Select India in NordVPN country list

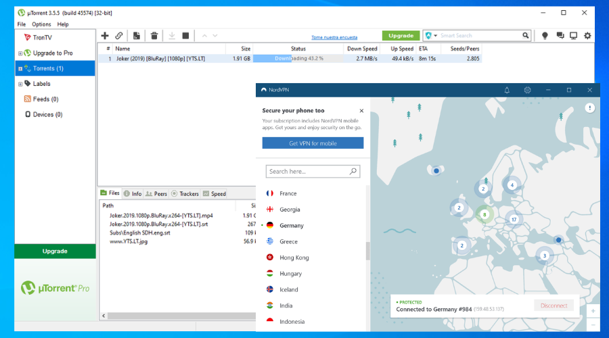click(286, 306)
